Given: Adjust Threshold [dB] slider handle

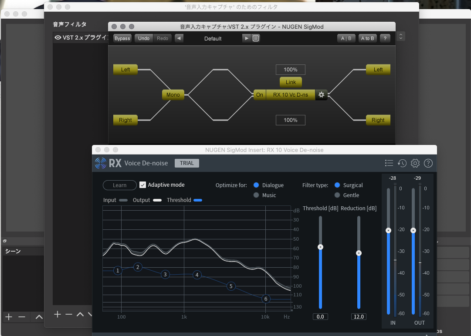Looking at the screenshot, I should point(321,247).
